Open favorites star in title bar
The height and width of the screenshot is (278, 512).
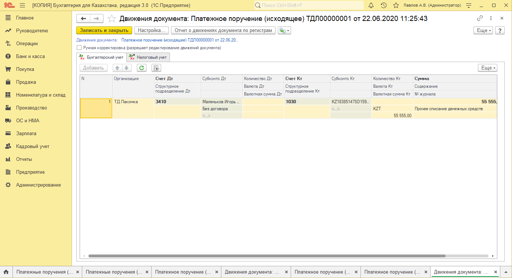tap(396, 5)
